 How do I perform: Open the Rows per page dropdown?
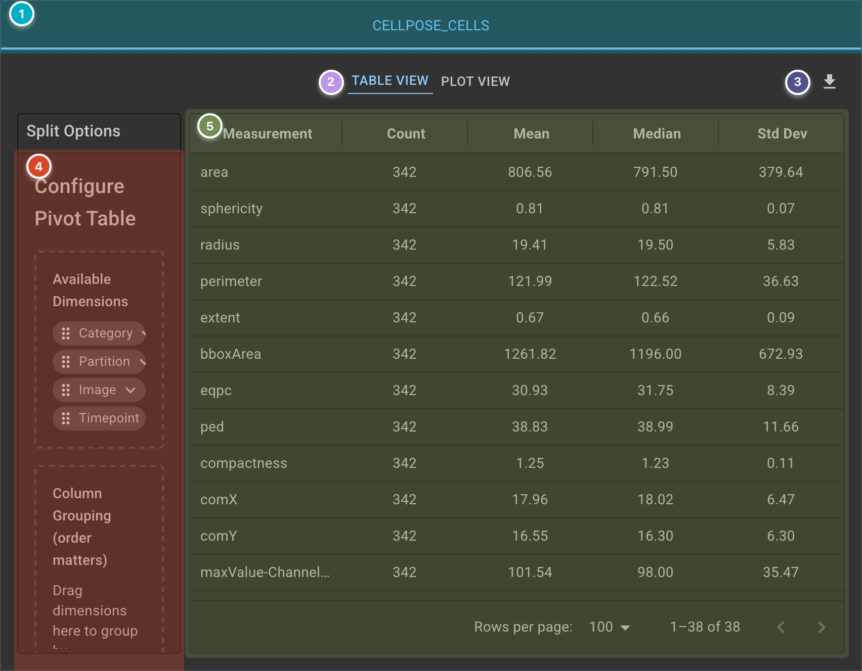[x=610, y=627]
